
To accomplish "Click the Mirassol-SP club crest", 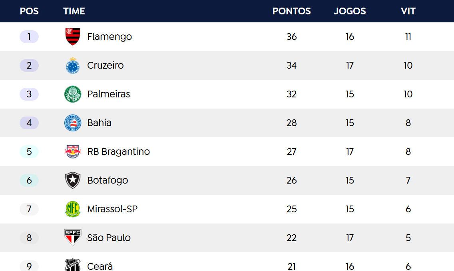I will pyautogui.click(x=73, y=209).
